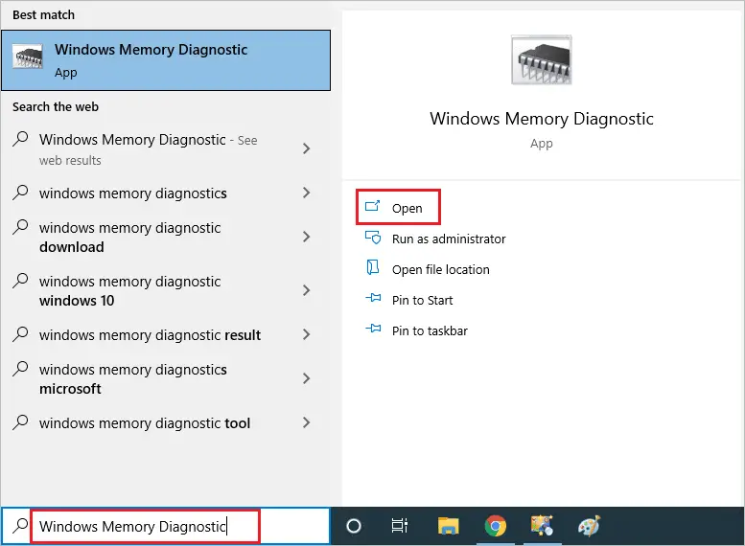This screenshot has height=546, width=745.
Task: Select Pin to taskbar
Action: pos(430,330)
